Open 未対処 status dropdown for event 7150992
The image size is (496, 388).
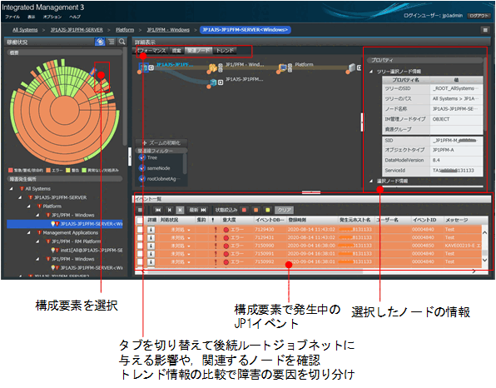(189, 262)
